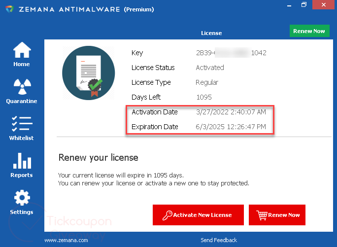The width and height of the screenshot is (337, 247).
Task: Select the license key value ending 1042
Action: click(x=231, y=53)
